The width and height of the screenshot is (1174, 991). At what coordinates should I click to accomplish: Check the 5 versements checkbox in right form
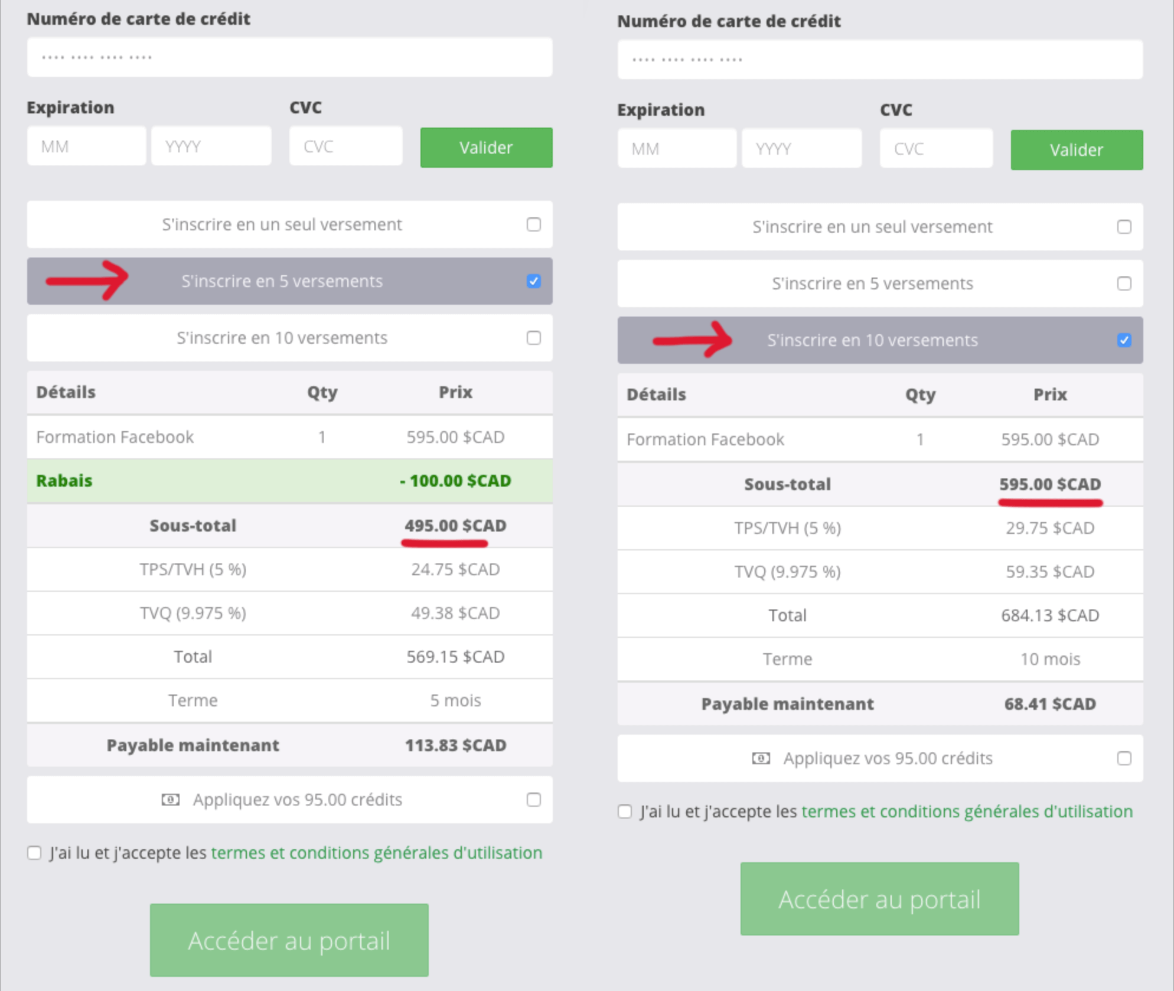[x=1124, y=283]
